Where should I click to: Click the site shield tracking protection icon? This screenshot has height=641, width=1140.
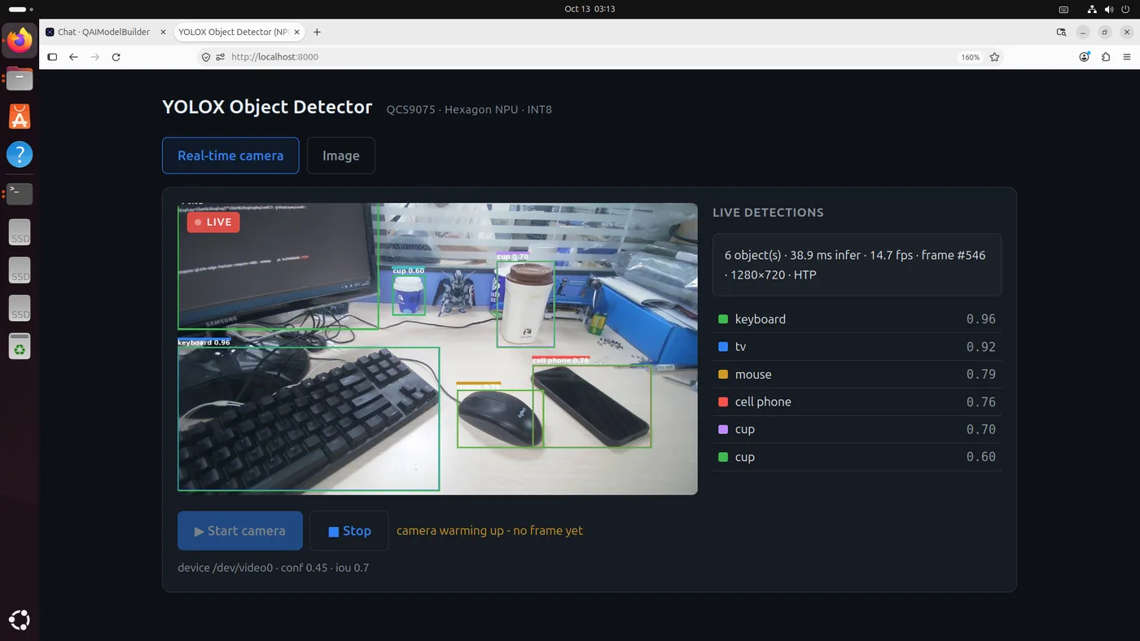(206, 57)
